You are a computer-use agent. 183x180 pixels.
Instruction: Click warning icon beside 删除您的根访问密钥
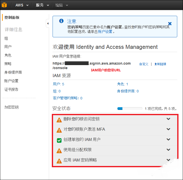click(x=59, y=120)
